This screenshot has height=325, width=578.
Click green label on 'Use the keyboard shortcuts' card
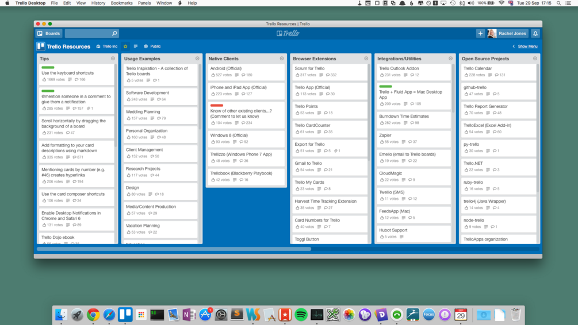pos(48,67)
